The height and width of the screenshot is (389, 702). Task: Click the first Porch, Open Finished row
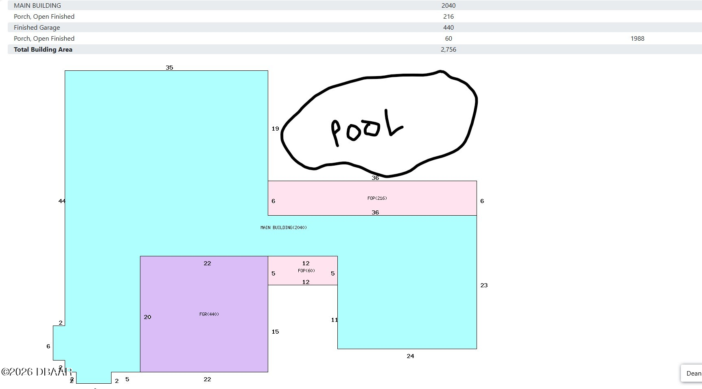click(x=44, y=17)
